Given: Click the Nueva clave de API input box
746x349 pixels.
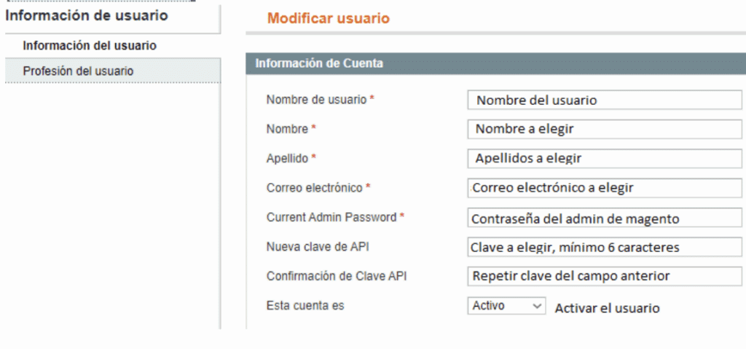Looking at the screenshot, I should coord(604,247).
